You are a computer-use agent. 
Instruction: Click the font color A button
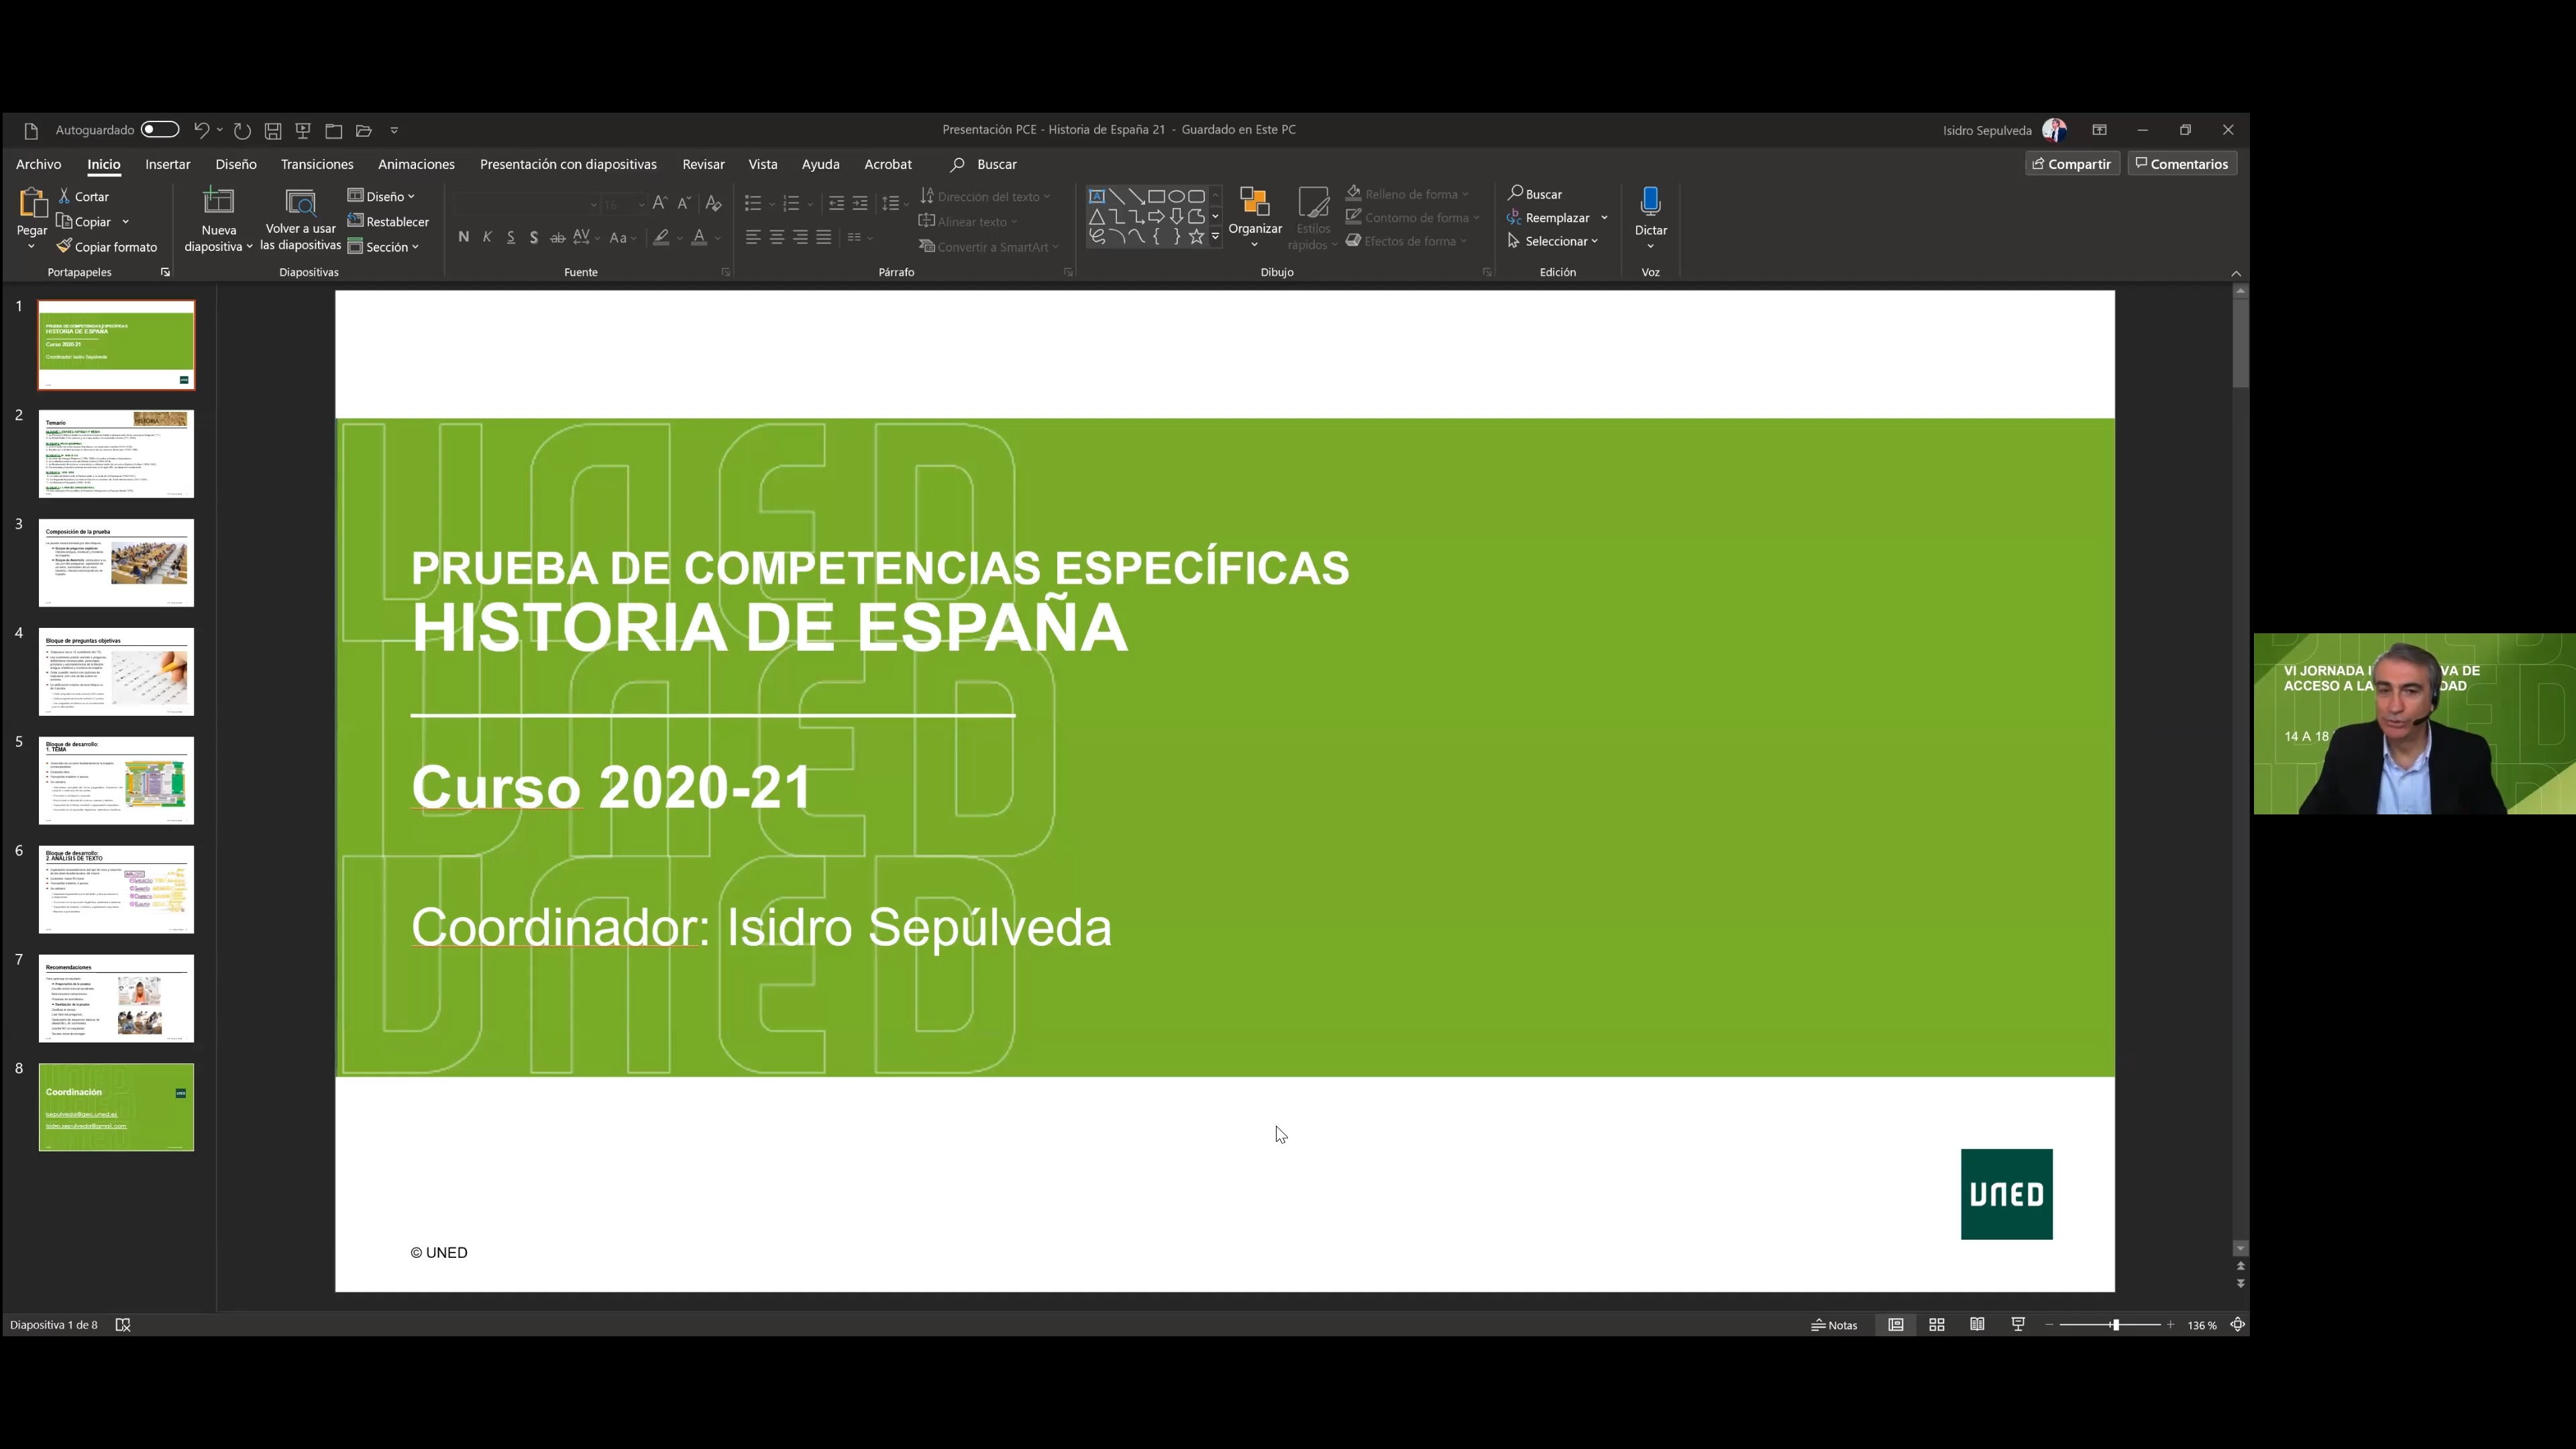click(x=699, y=237)
